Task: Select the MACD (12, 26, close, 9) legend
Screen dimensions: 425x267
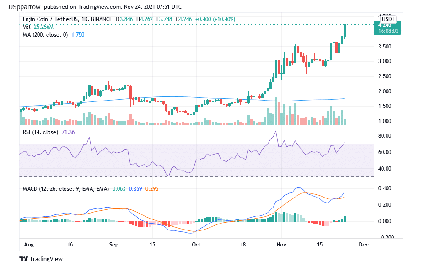Action: [66, 189]
